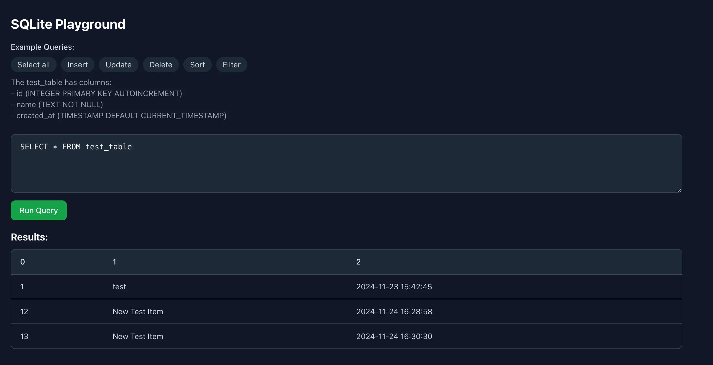The height and width of the screenshot is (365, 713).
Task: Click the Delete example query
Action: coord(160,65)
